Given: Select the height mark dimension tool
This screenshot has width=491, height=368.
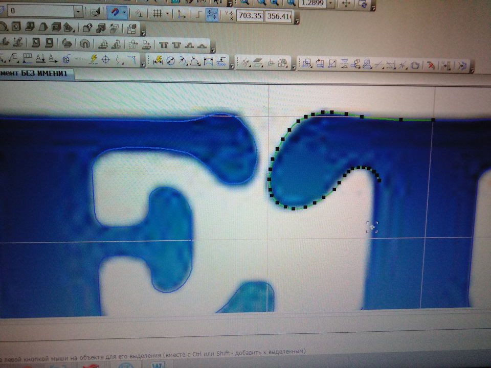Looking at the screenshot, I should (221, 62).
